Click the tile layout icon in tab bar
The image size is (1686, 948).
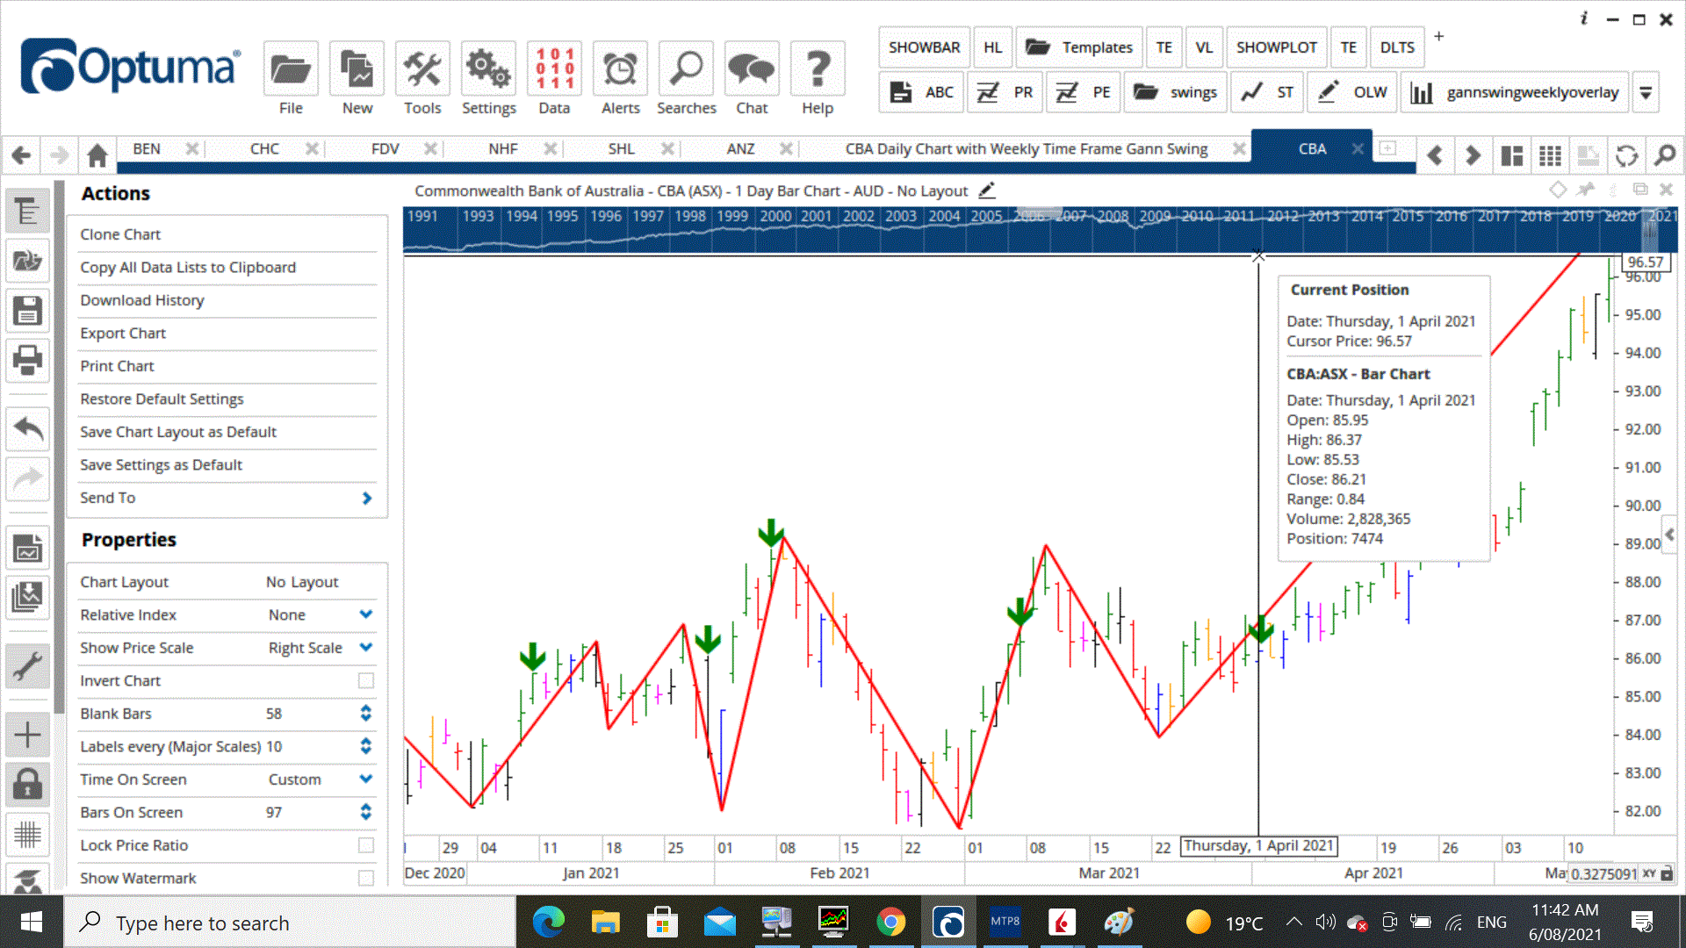pyautogui.click(x=1511, y=155)
